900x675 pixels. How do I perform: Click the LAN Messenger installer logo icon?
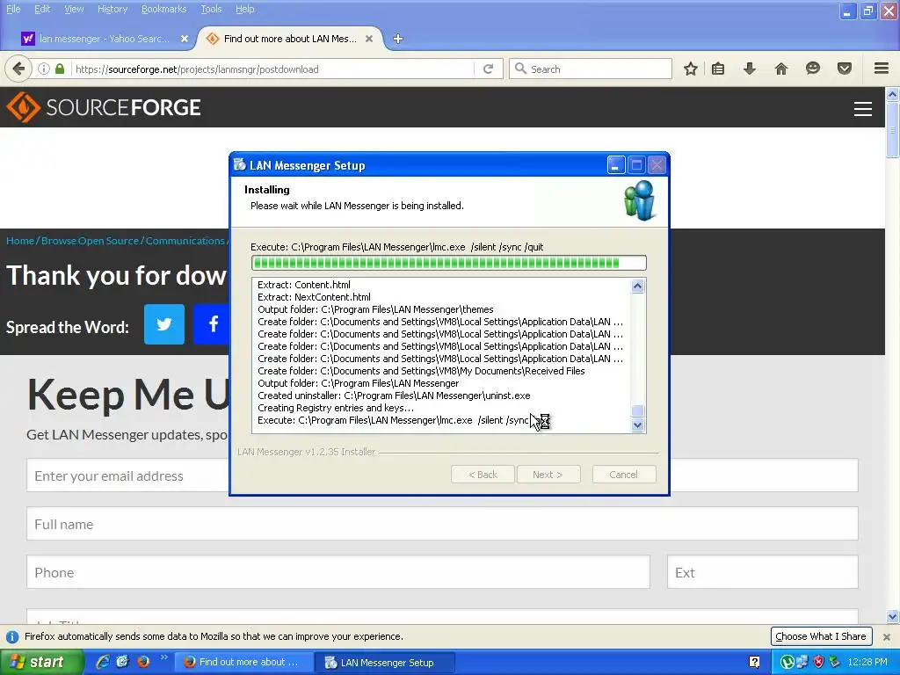point(640,200)
